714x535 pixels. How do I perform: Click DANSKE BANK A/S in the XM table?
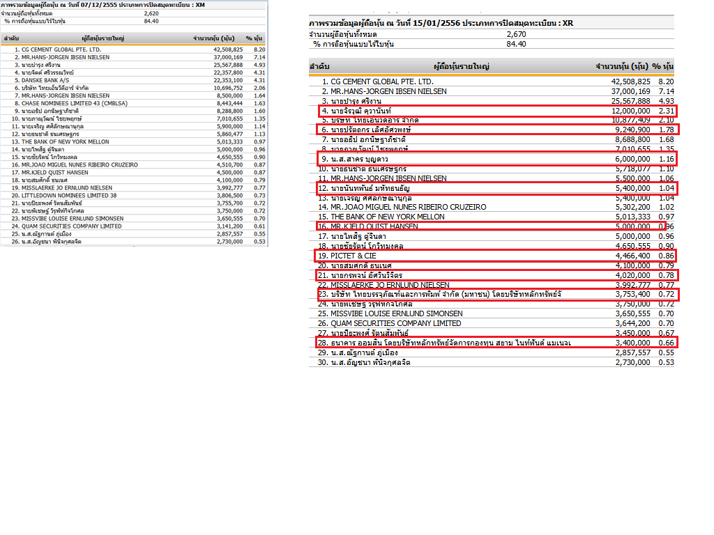[x=45, y=80]
